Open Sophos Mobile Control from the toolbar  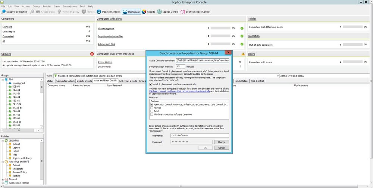(195, 12)
